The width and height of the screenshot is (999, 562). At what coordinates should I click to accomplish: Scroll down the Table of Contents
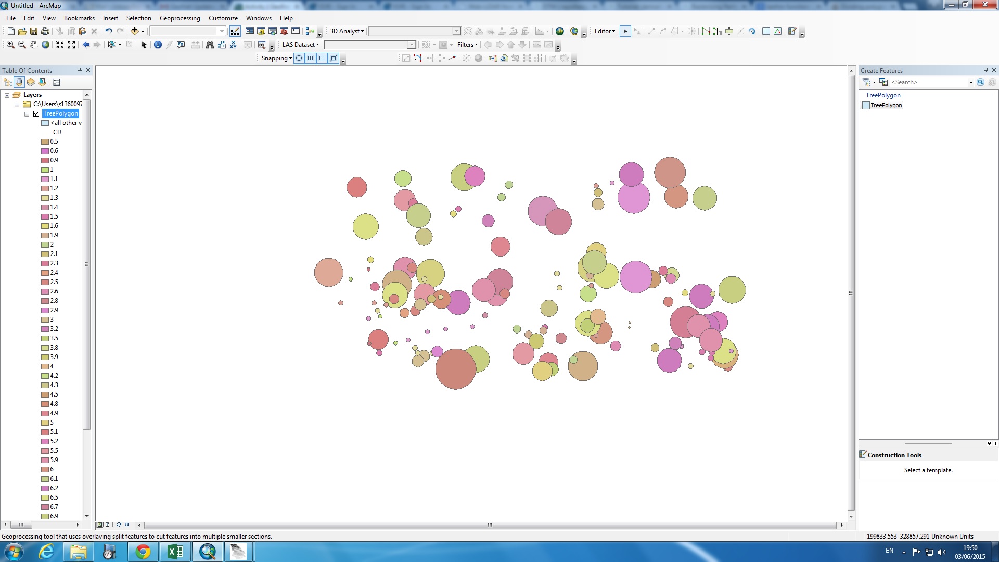[86, 516]
